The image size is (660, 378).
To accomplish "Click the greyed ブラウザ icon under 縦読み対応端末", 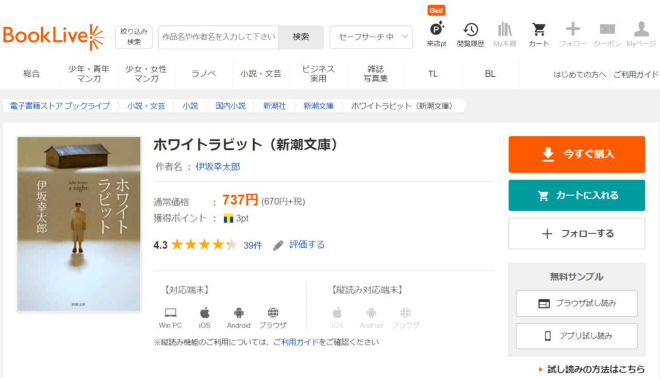I will [406, 313].
